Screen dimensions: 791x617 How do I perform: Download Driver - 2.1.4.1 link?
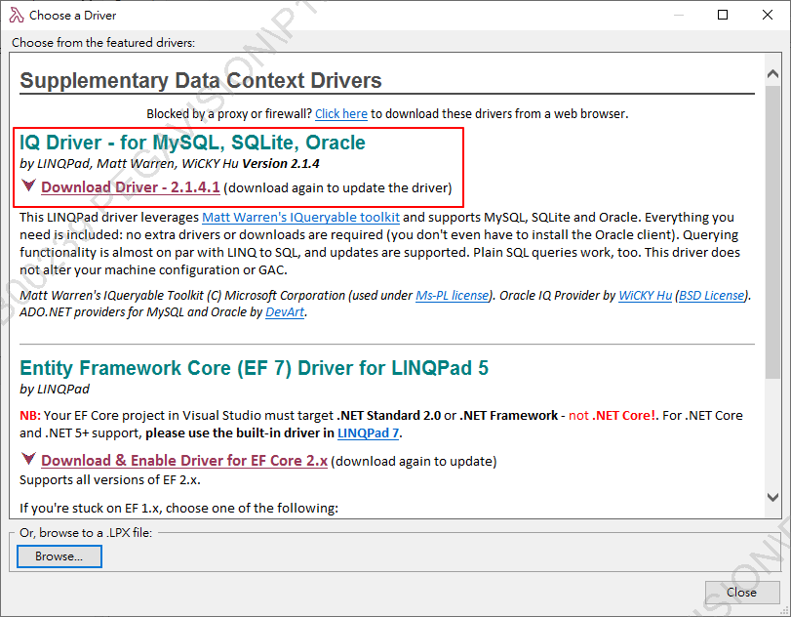click(130, 187)
